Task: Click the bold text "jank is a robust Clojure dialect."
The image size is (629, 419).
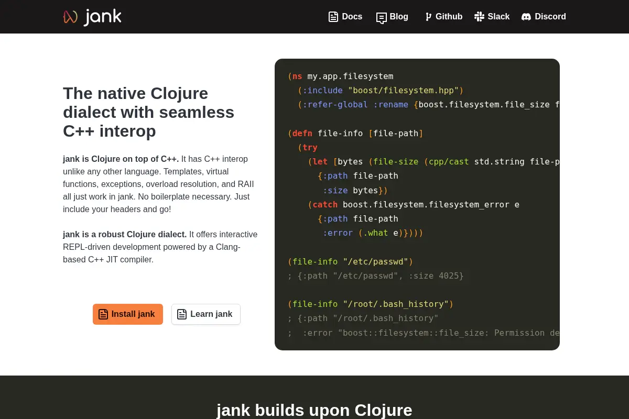Action: [125, 234]
